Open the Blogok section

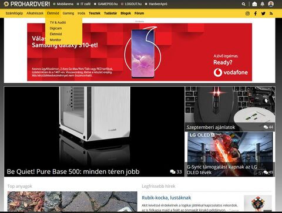(126, 13)
